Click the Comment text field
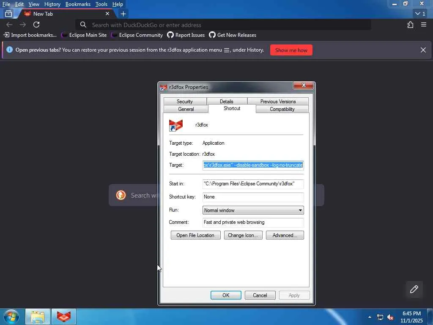This screenshot has height=325, width=433. click(253, 222)
